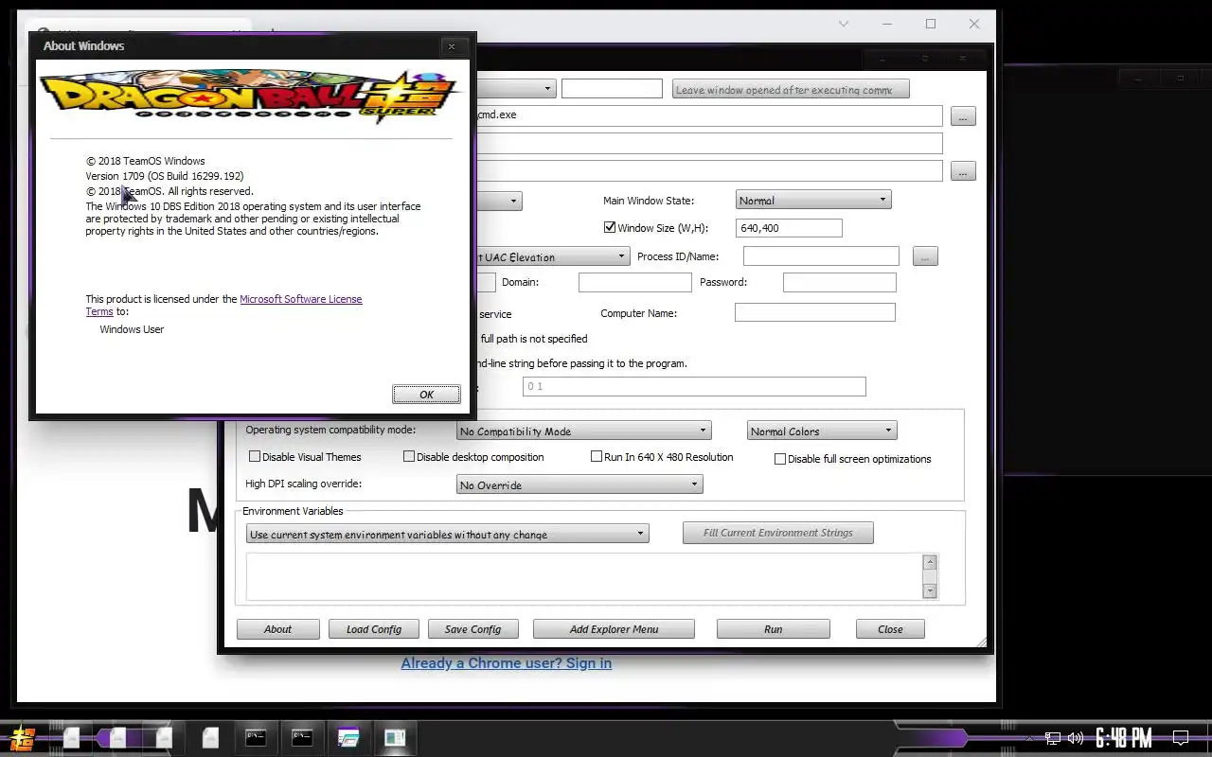Image resolution: width=1212 pixels, height=757 pixels.
Task: Click the Close button in AdvancedRun
Action: 890,629
